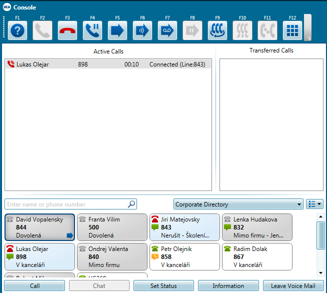Click the red phone icon on Jiri Matejovsky
Screen dimensions: 327x293
pos(155,219)
